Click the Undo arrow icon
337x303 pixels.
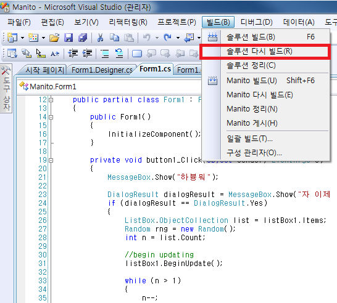[x=146, y=38]
